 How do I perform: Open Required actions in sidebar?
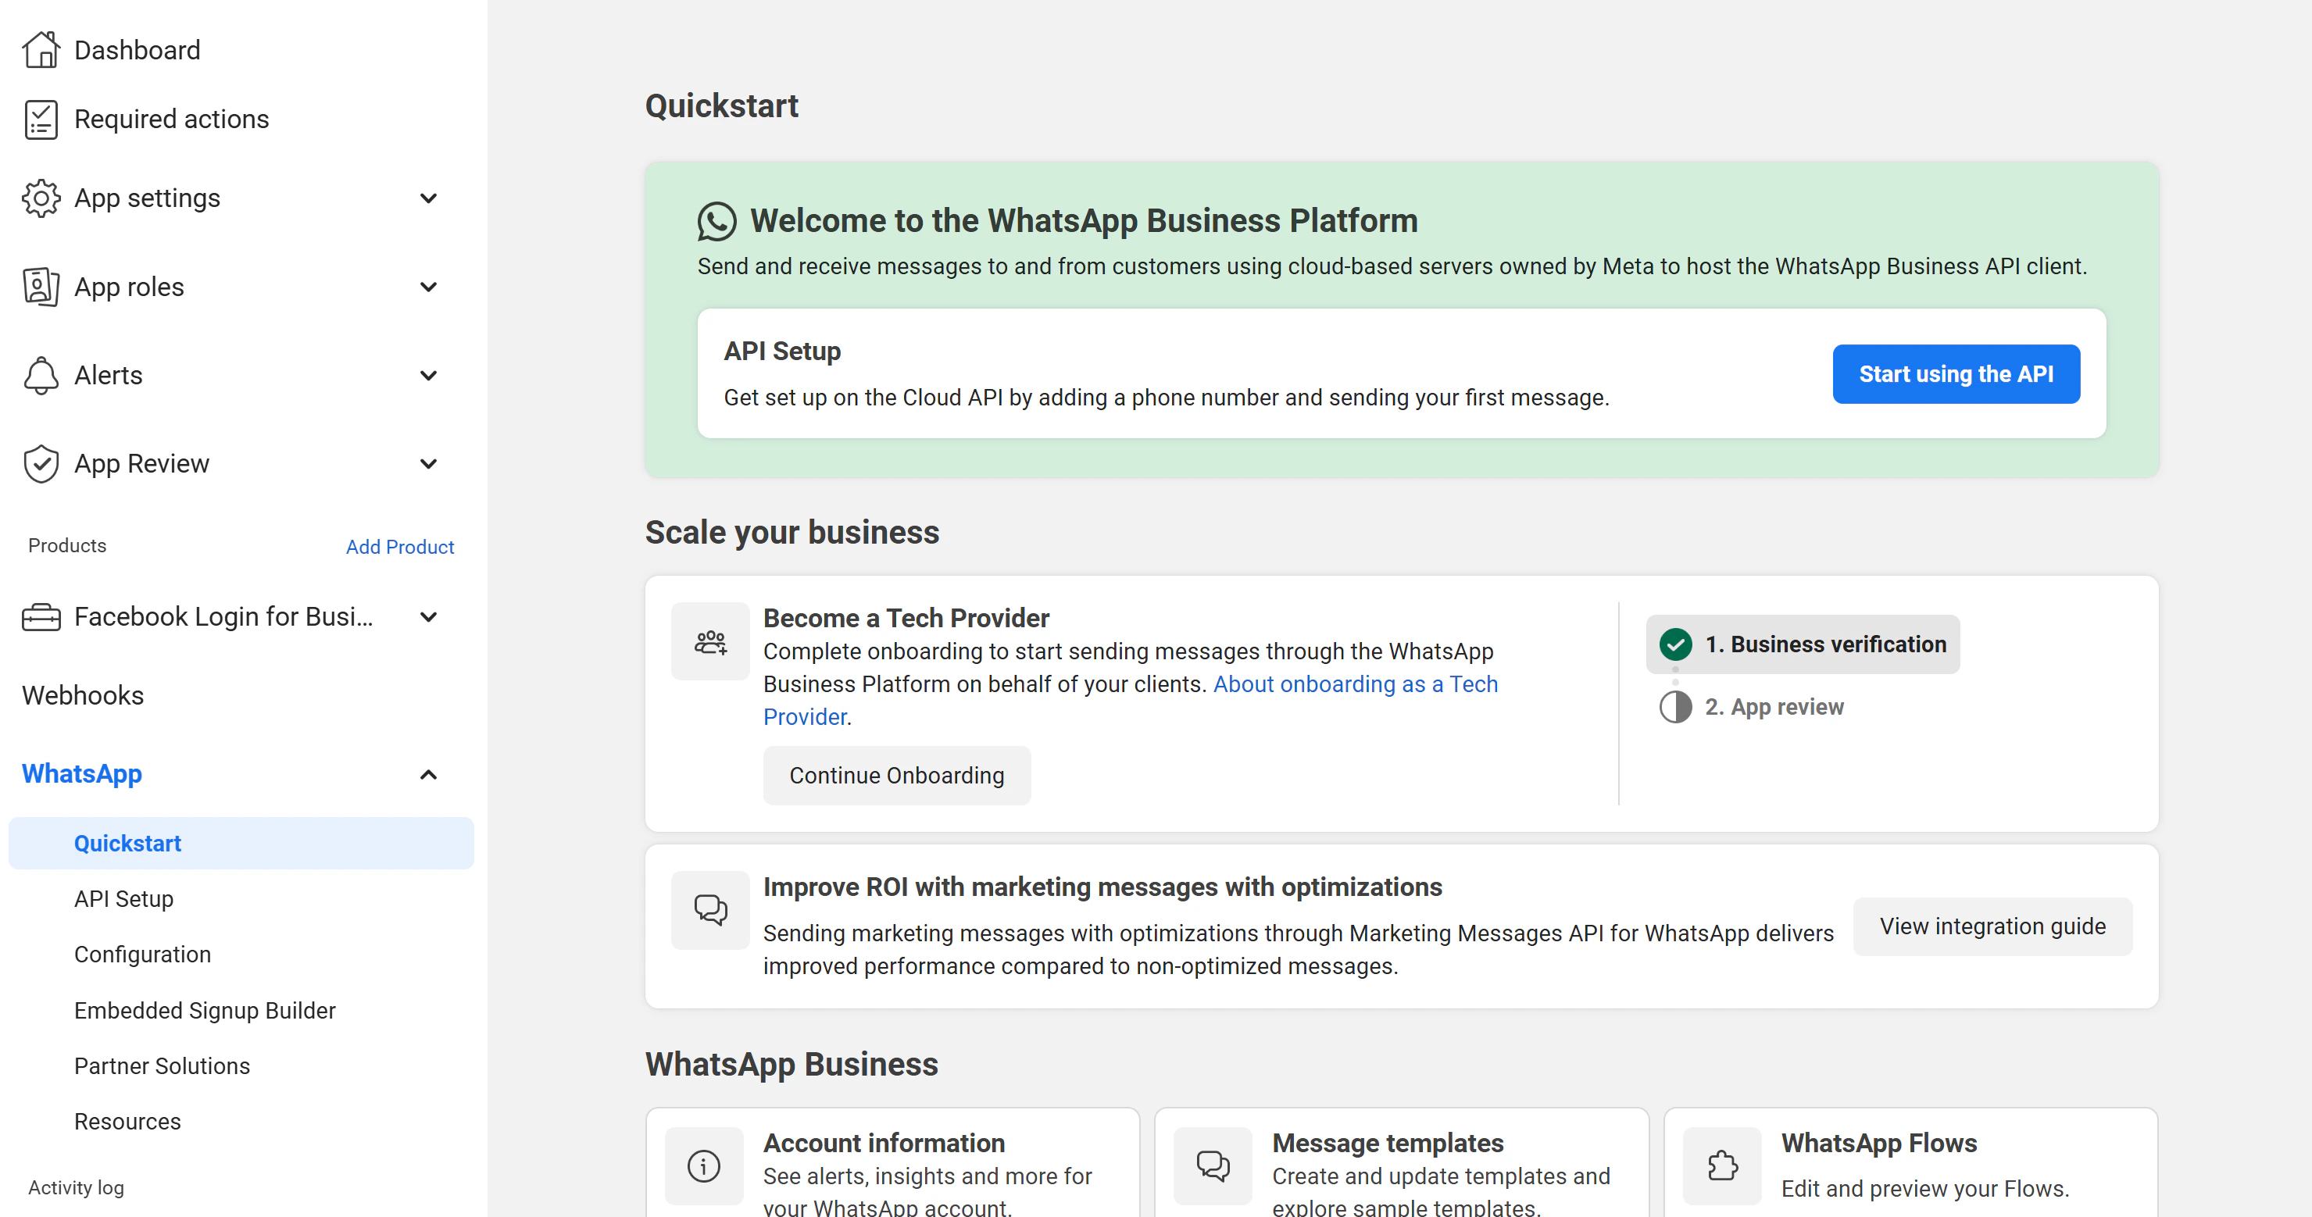(x=171, y=120)
